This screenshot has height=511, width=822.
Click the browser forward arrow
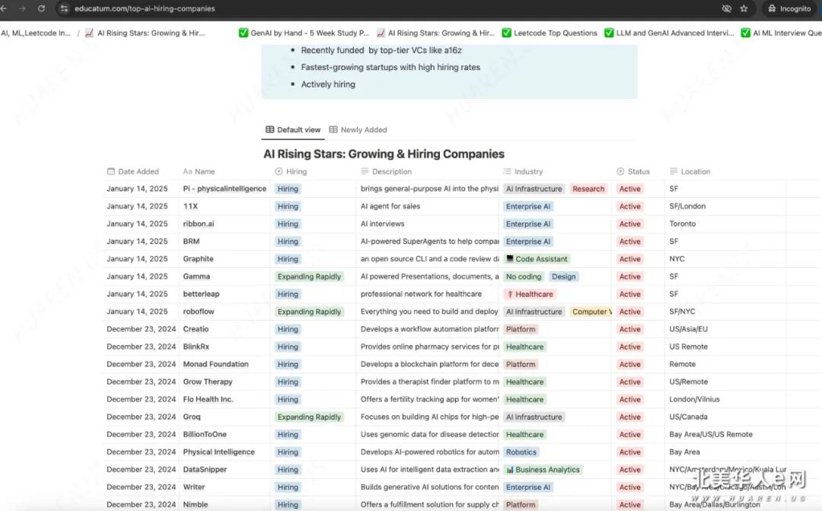coord(22,8)
